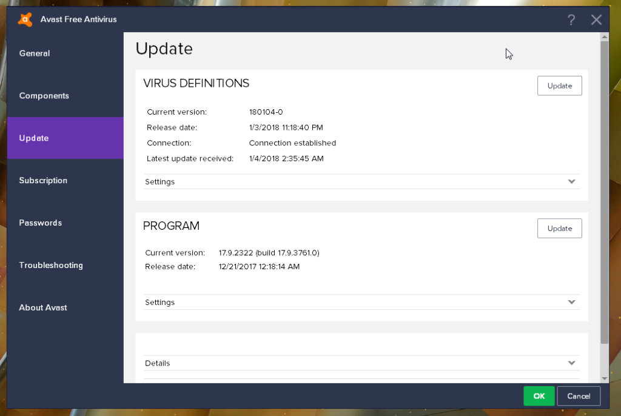
Task: Click the Update page title
Action: point(164,49)
